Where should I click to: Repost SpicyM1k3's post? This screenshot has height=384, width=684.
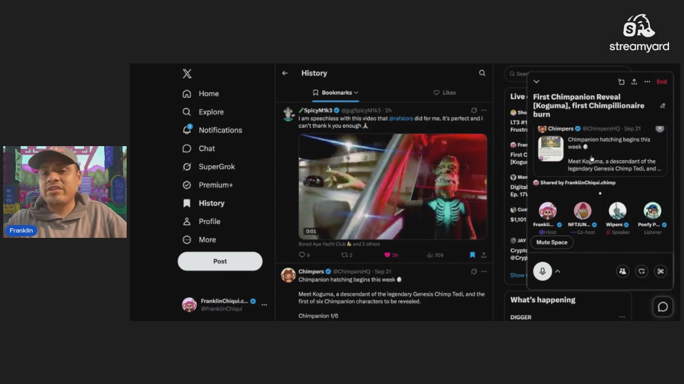pyautogui.click(x=347, y=255)
